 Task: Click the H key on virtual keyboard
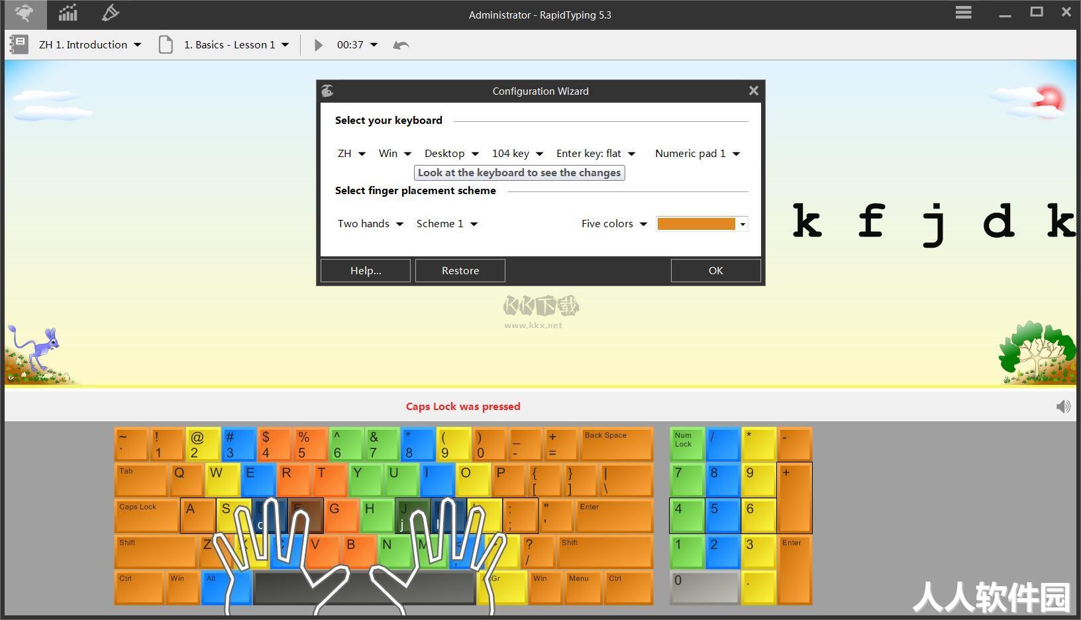378,516
